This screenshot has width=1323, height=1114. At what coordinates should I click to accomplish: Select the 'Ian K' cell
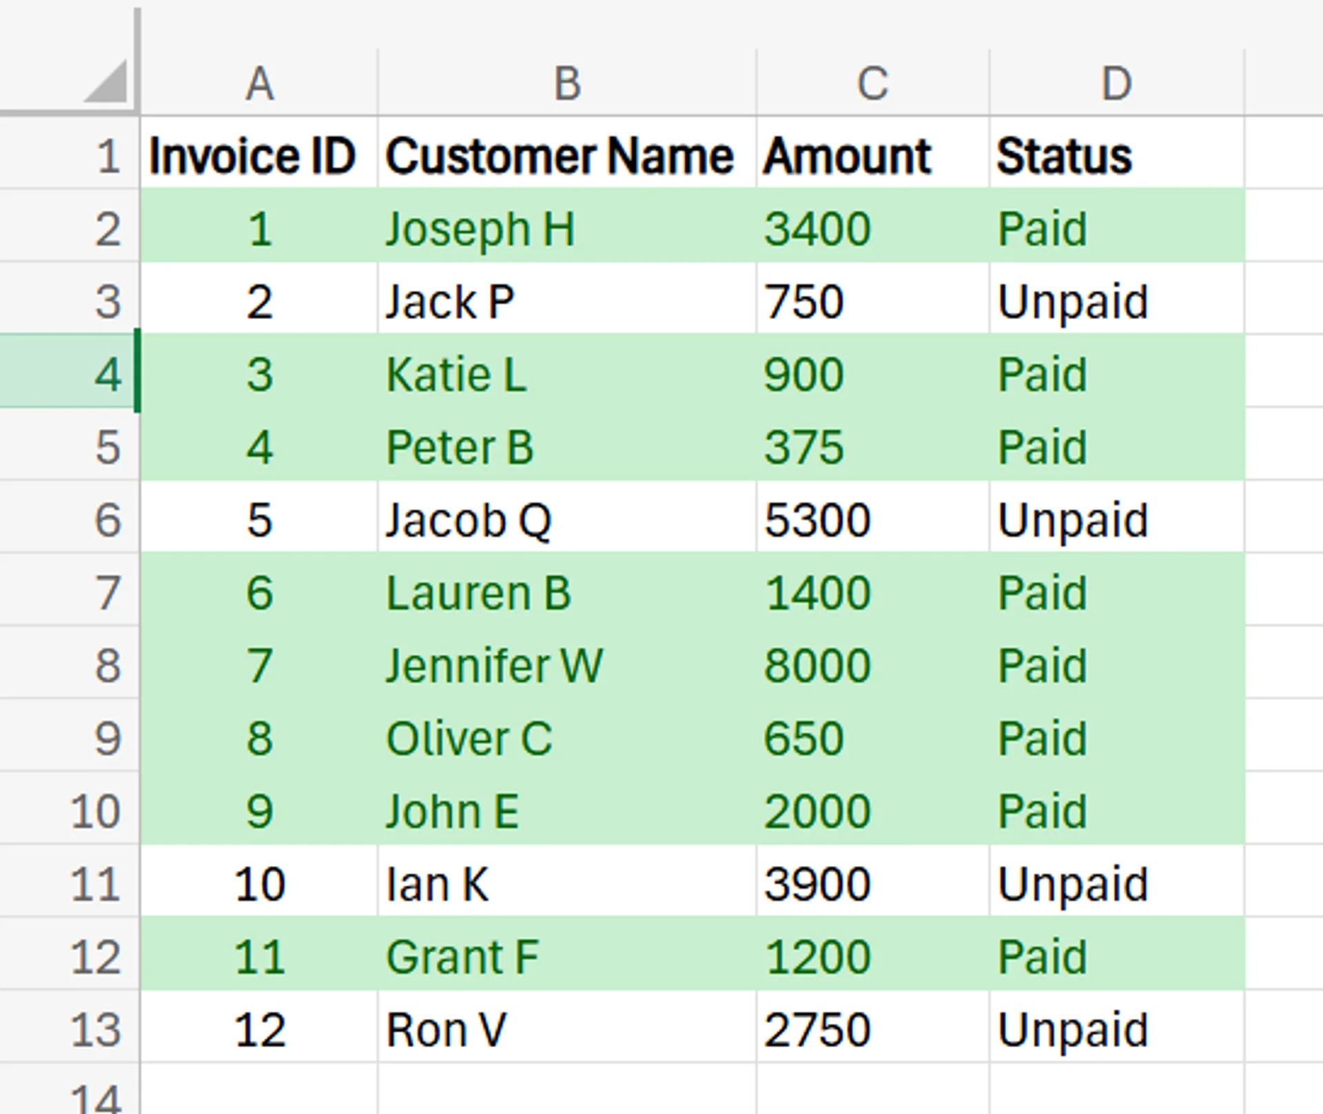click(567, 881)
